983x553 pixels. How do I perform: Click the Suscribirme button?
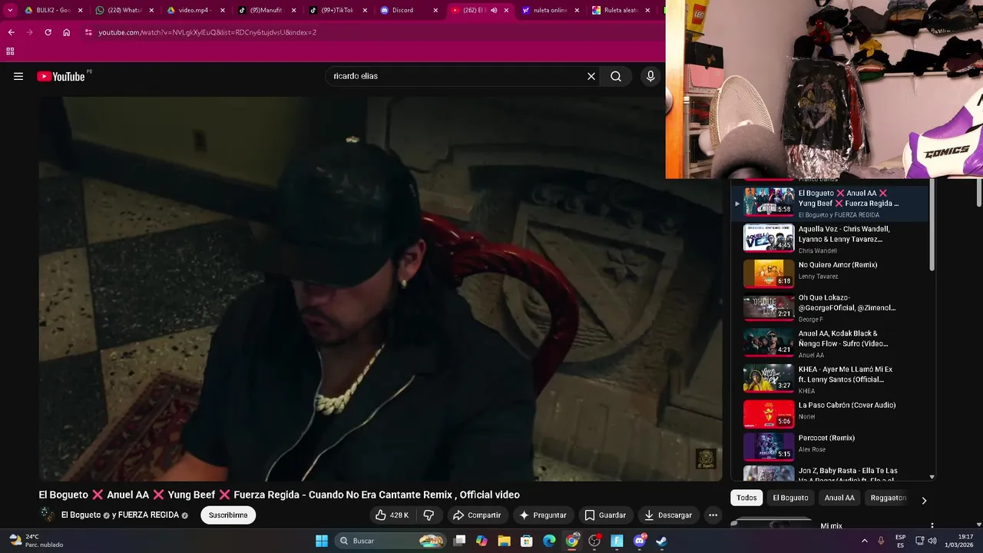pyautogui.click(x=228, y=515)
